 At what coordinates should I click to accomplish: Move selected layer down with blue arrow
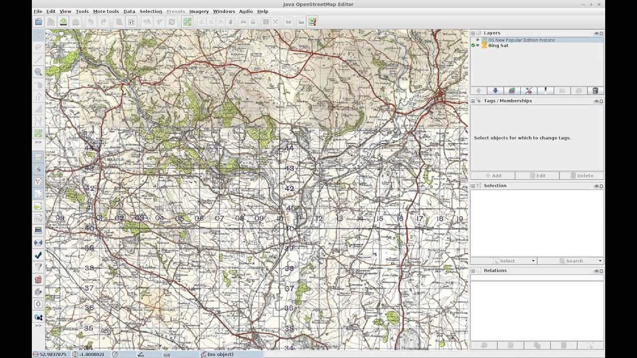tap(495, 91)
